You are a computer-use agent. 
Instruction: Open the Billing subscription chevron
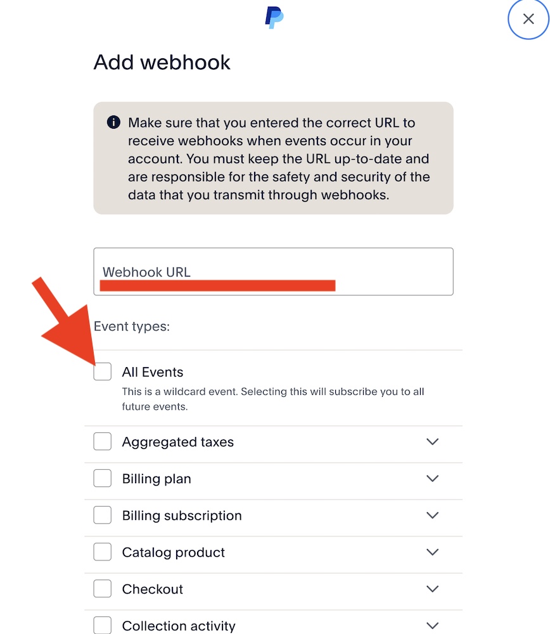click(x=433, y=515)
